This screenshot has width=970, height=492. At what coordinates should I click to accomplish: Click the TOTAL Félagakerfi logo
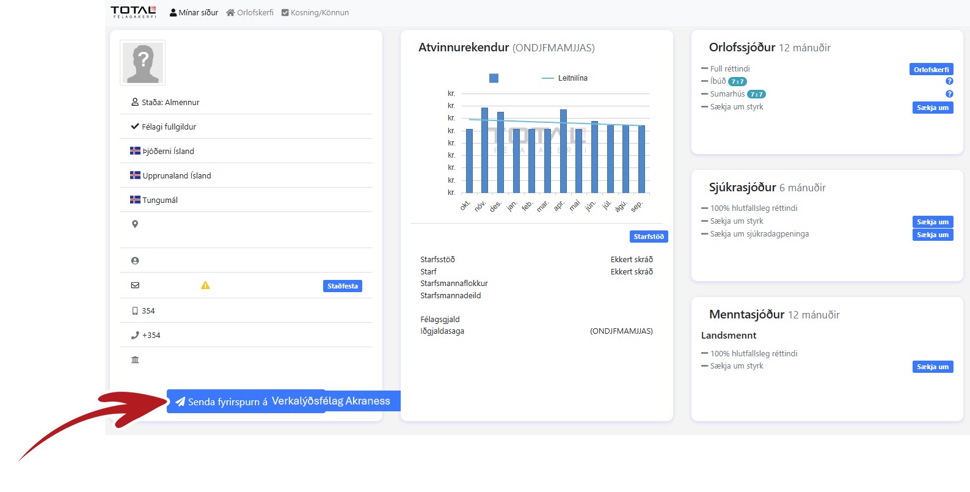click(133, 12)
